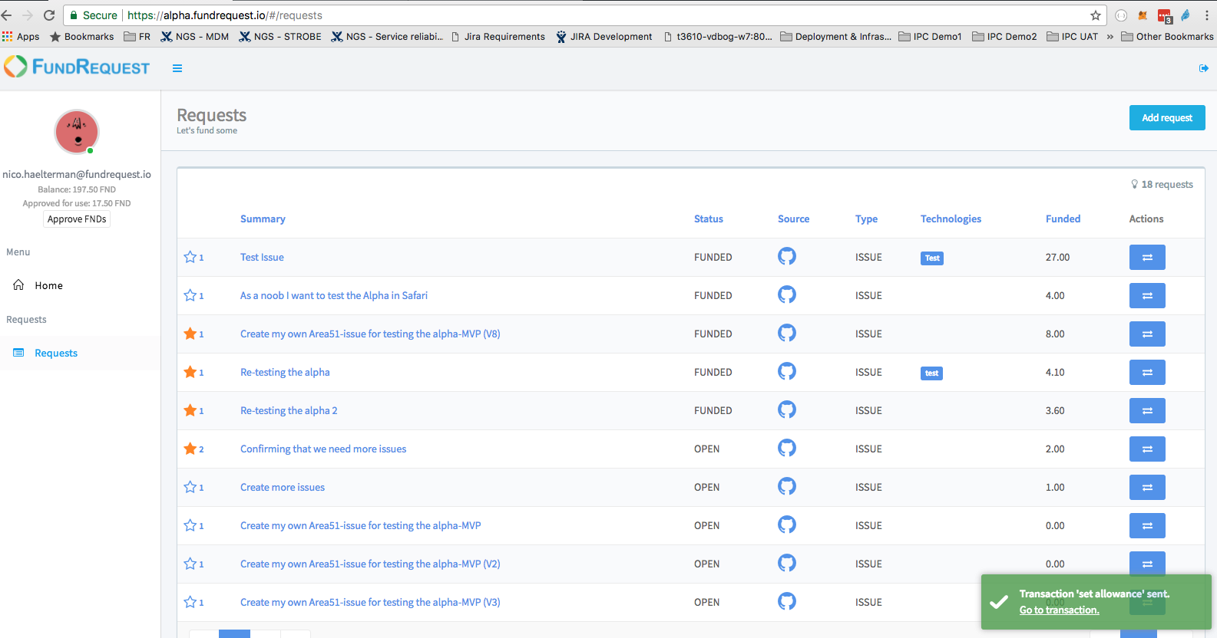Viewport: 1217px width, 638px height.
Task: Reload the page with the browser refresh icon
Action: pos(49,15)
